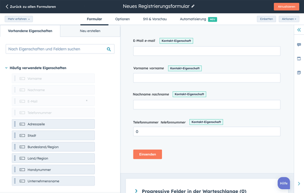Select the Vorhandene Eigenschaften tab
Image resolution: width=304 pixels, height=193 pixels.
point(30,31)
